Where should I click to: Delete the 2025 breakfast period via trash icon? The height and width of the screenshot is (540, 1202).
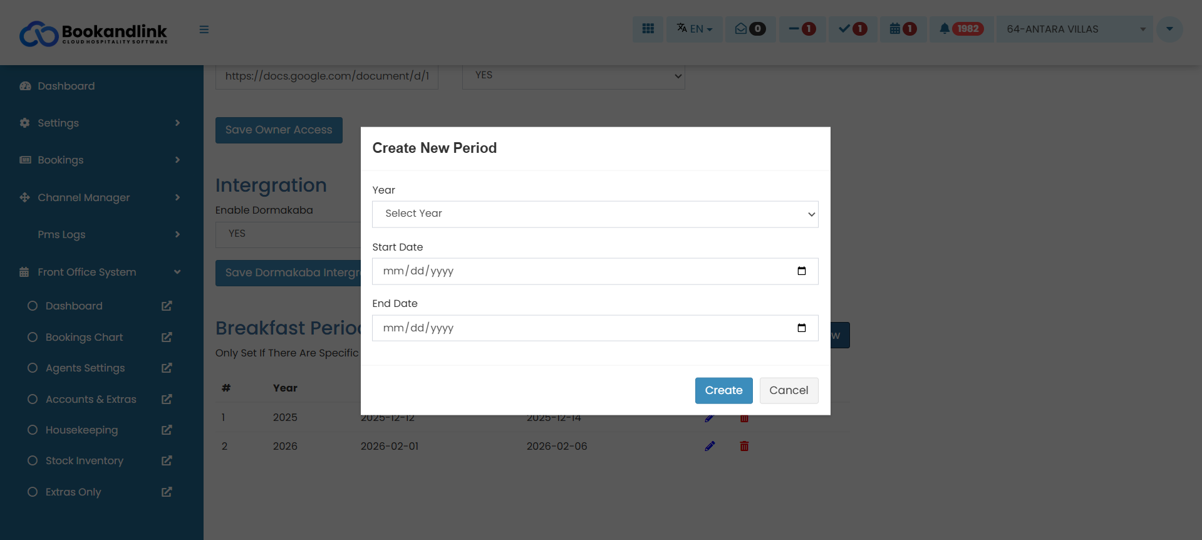click(744, 417)
